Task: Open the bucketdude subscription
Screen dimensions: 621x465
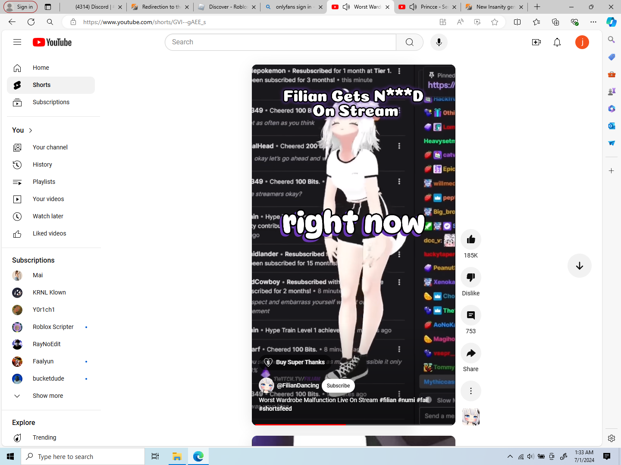Action: coord(51,378)
